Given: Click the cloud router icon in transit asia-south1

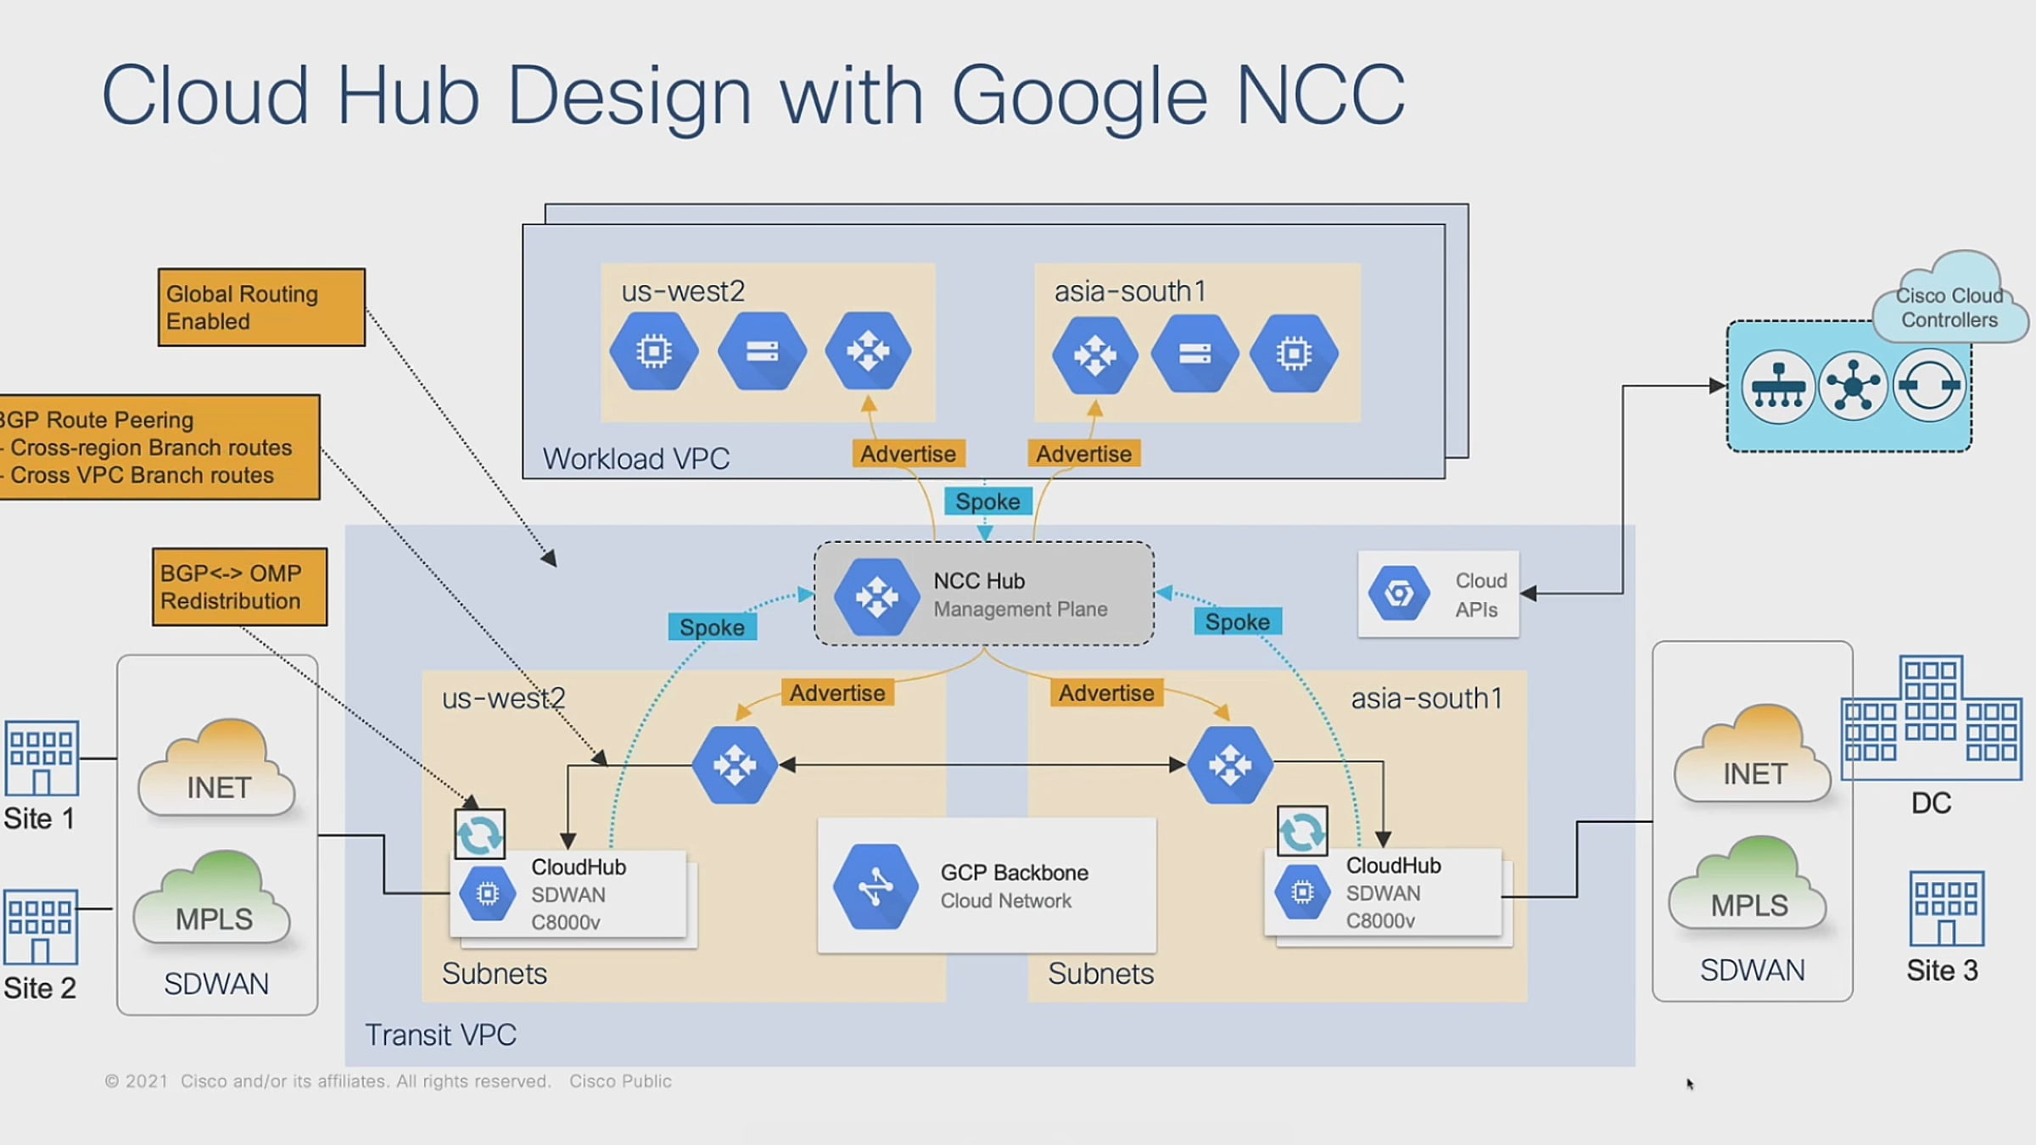Looking at the screenshot, I should coord(1230,765).
